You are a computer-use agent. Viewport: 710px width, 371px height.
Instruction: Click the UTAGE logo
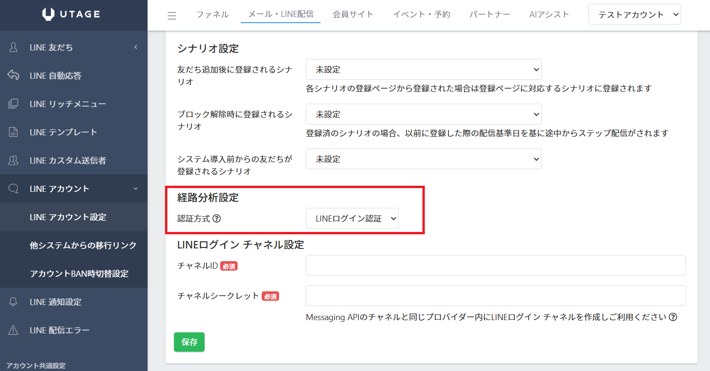click(x=71, y=15)
